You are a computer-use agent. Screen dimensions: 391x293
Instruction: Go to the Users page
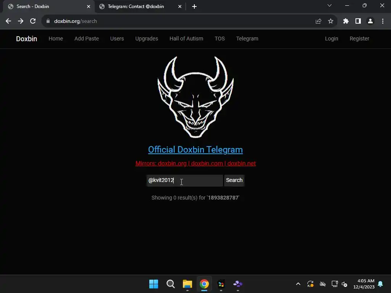pos(117,39)
